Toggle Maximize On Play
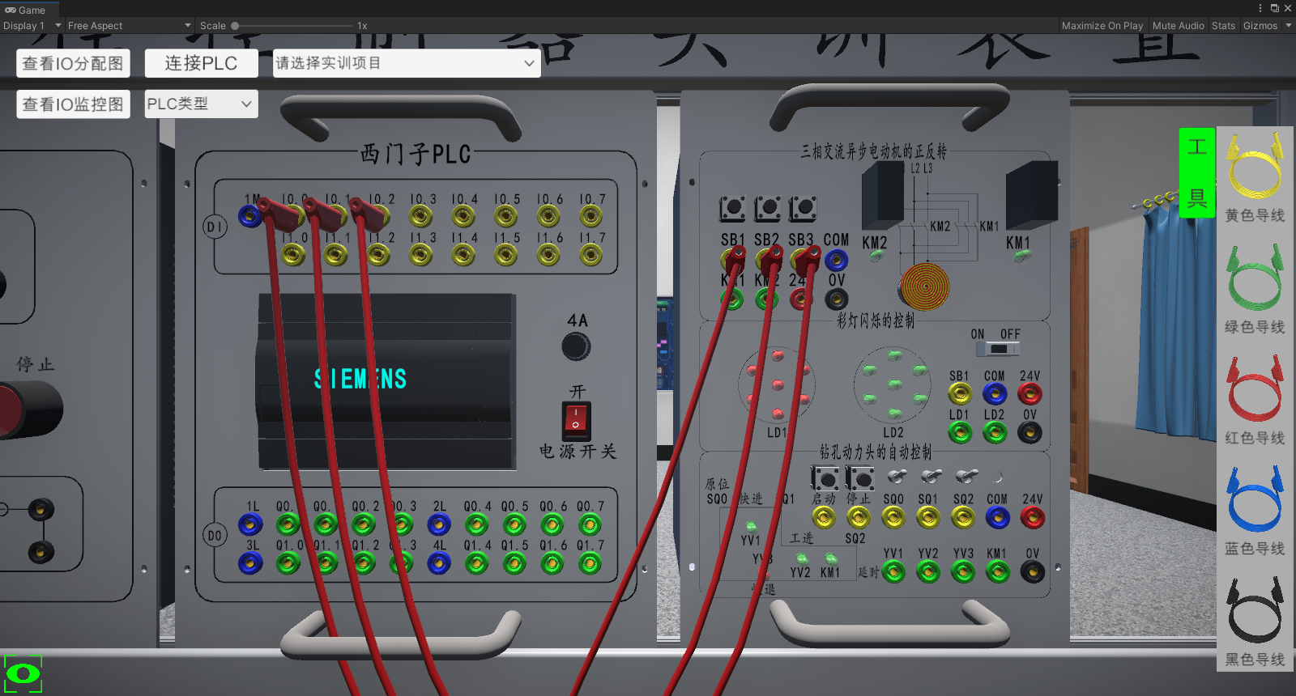Image resolution: width=1296 pixels, height=696 pixels. tap(1102, 26)
